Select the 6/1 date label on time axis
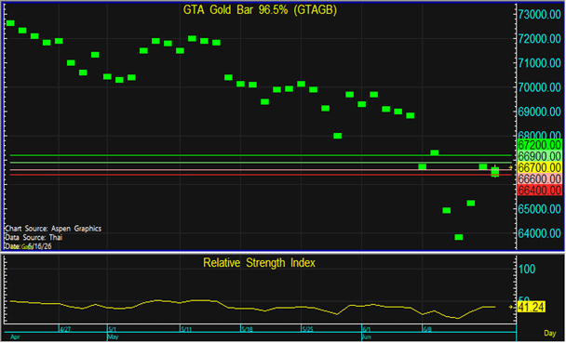Image resolution: width=566 pixels, height=343 pixels. click(367, 329)
